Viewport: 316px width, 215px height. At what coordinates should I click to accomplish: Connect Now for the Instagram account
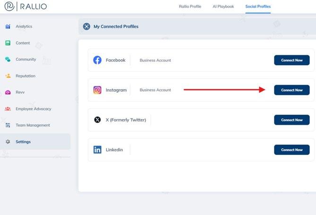point(291,90)
